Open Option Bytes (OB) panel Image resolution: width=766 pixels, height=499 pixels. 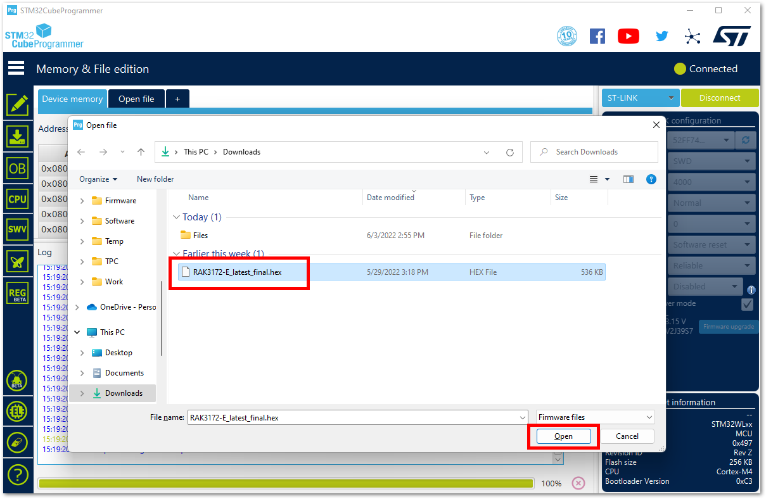tap(17, 168)
